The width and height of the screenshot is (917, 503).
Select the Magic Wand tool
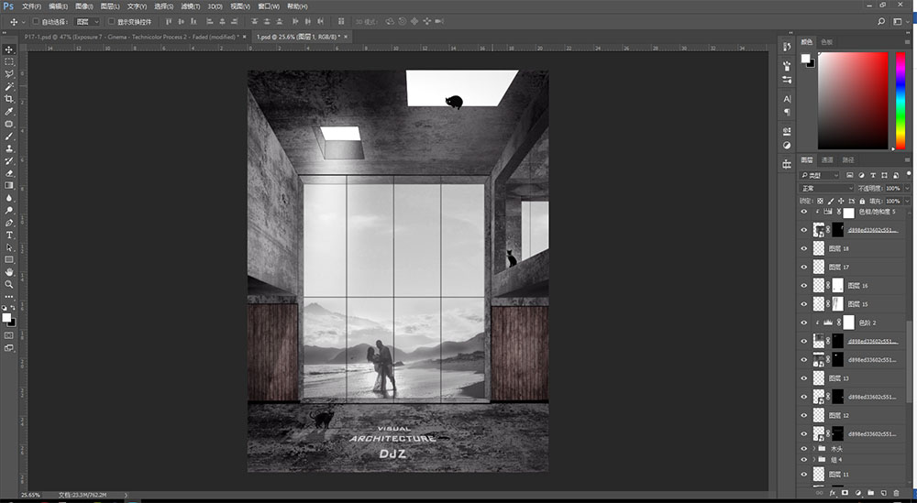(9, 86)
